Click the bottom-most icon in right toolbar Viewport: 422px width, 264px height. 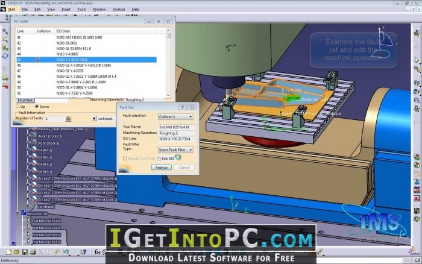417,219
